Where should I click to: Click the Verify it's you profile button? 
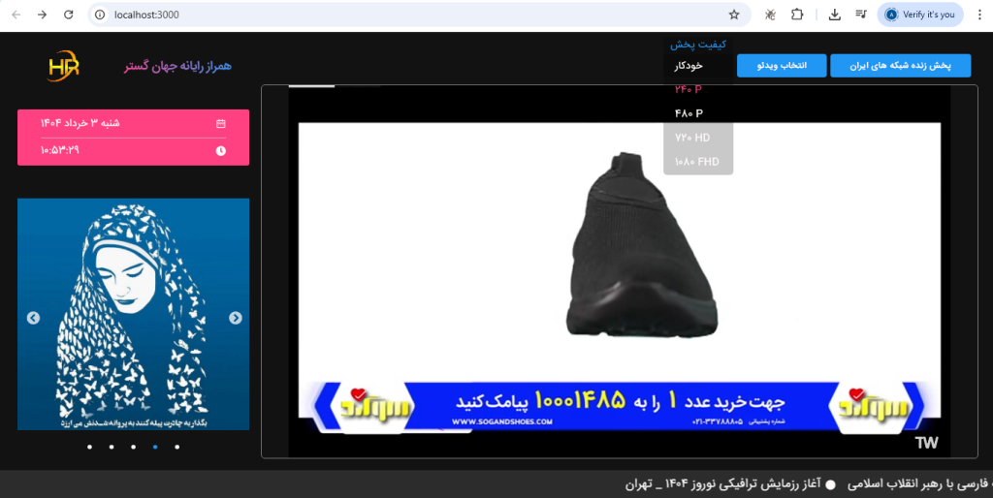[920, 15]
